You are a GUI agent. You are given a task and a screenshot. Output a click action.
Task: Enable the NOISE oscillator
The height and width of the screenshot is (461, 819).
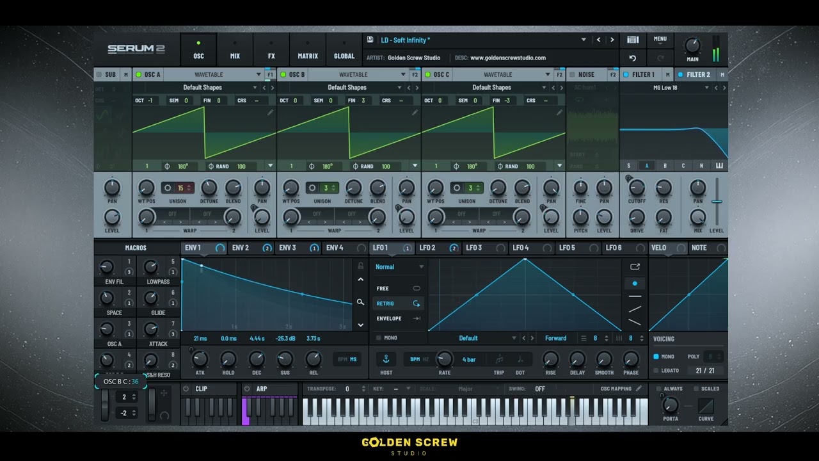click(x=572, y=74)
